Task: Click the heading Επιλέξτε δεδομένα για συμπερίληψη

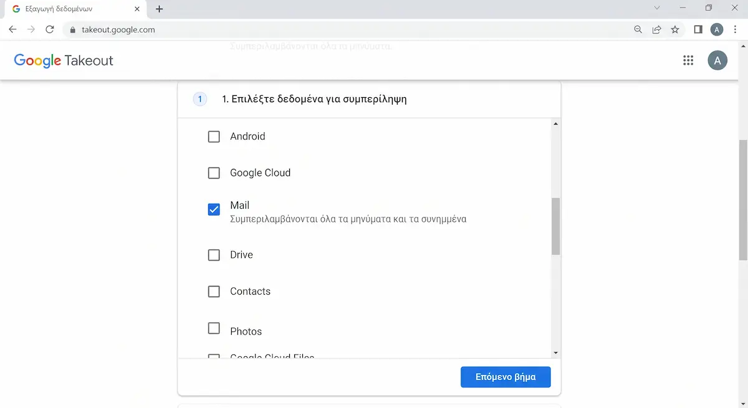Action: pos(314,99)
